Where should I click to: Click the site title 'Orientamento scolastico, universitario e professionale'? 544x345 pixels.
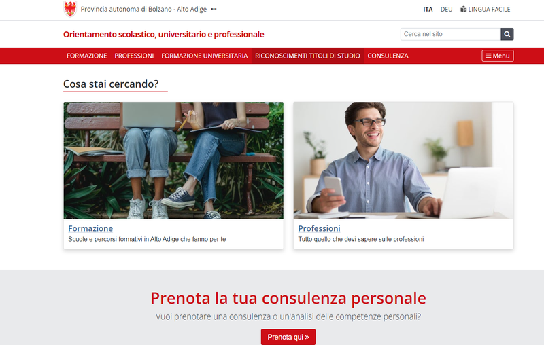[163, 34]
